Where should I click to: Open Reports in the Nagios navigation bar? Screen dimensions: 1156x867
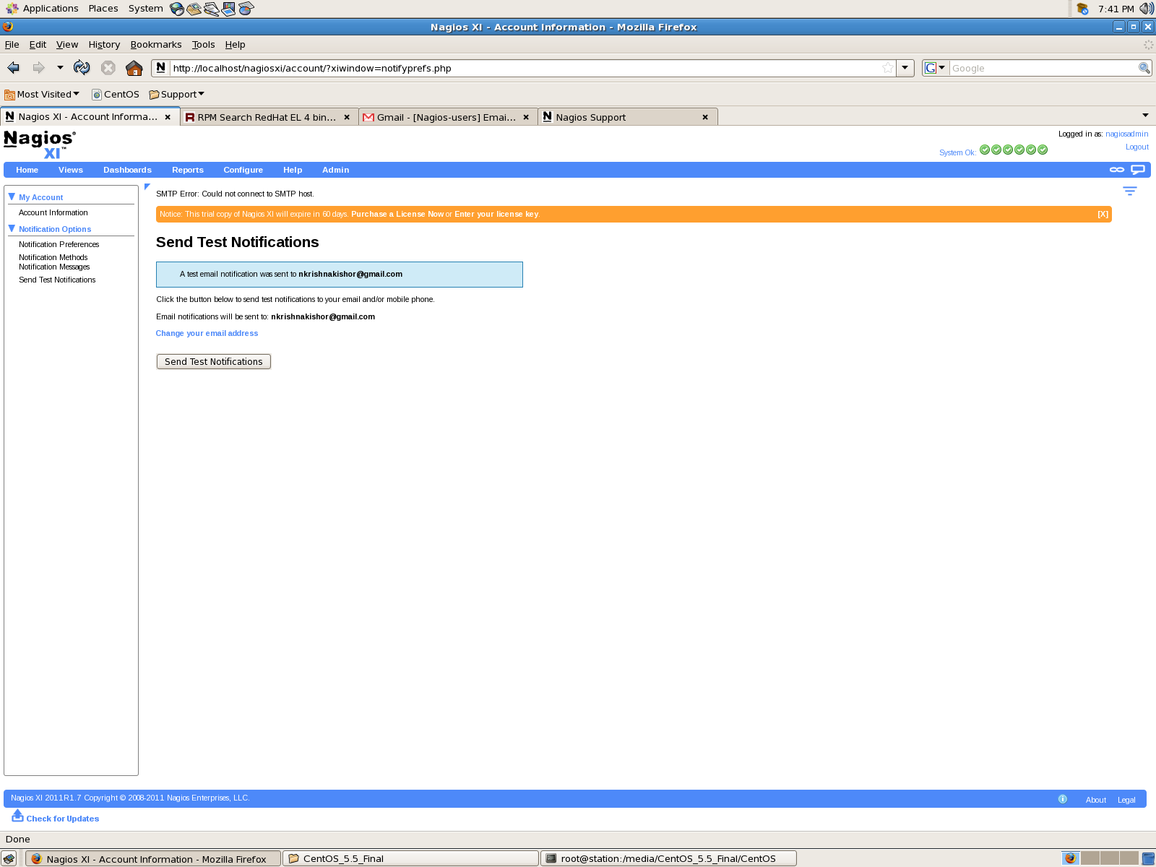188,170
